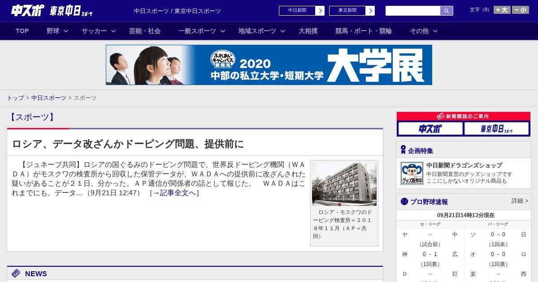The height and width of the screenshot is (282, 538).
Task: Open the 東京新聞 link button
Action: (352, 11)
